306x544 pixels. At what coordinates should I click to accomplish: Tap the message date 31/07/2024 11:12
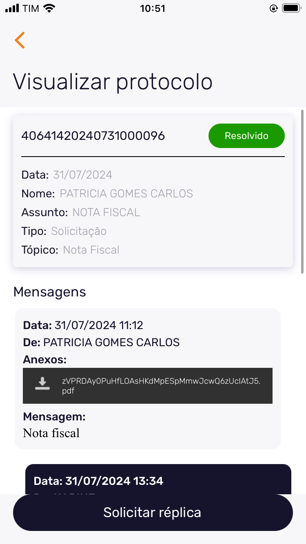[99, 325]
